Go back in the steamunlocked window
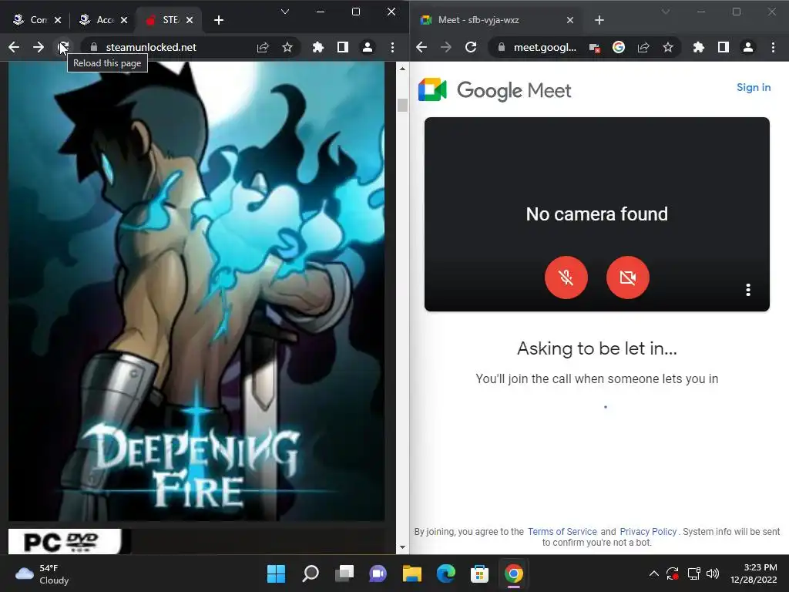 [x=14, y=47]
